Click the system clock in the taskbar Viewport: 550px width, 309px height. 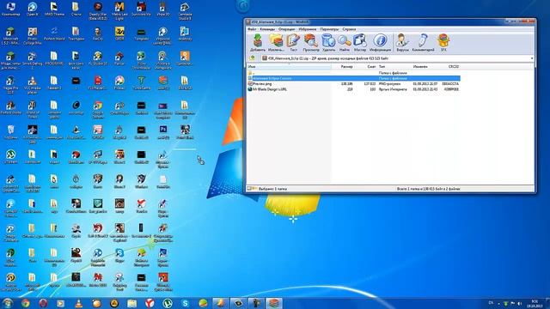[x=535, y=303]
